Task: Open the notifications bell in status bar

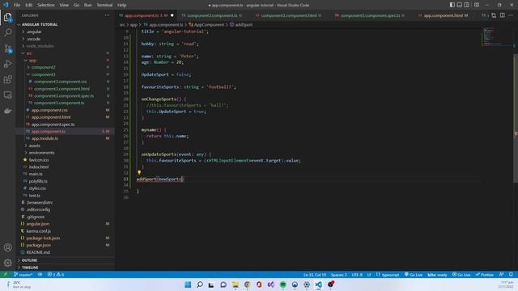Action: pyautogui.click(x=511, y=275)
